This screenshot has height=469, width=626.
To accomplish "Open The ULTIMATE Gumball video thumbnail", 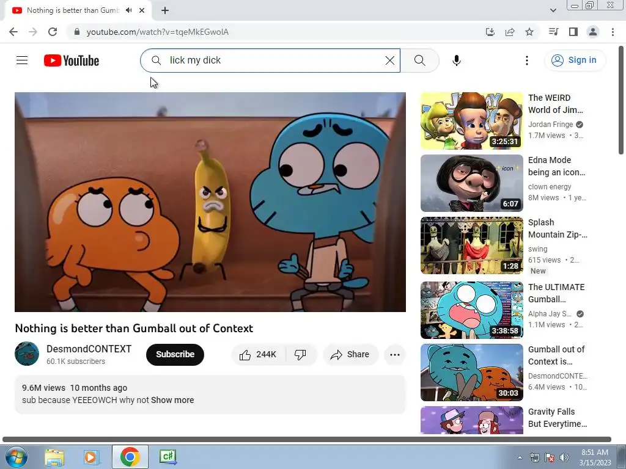I will [x=471, y=310].
